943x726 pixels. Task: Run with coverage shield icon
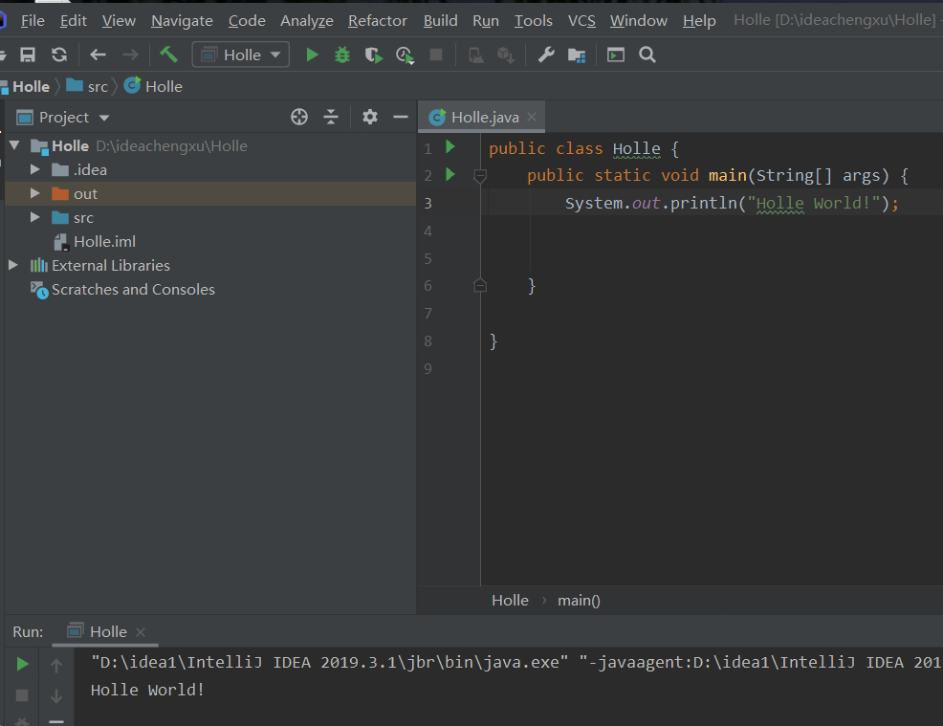(374, 55)
